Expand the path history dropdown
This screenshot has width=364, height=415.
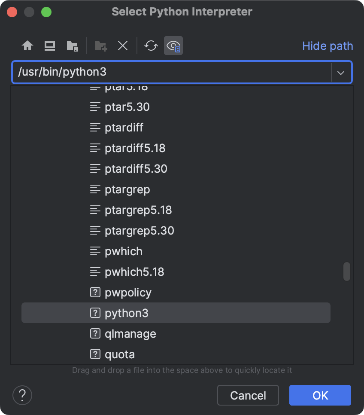tap(341, 72)
